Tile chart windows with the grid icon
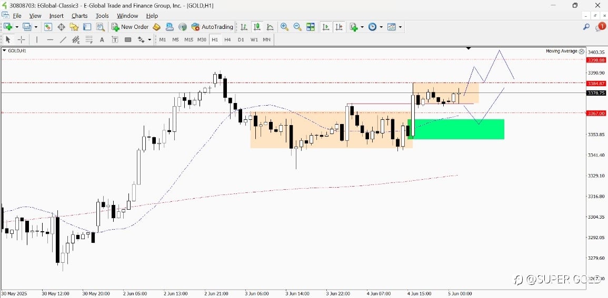Viewport: 608px width, 298px height. click(310, 27)
